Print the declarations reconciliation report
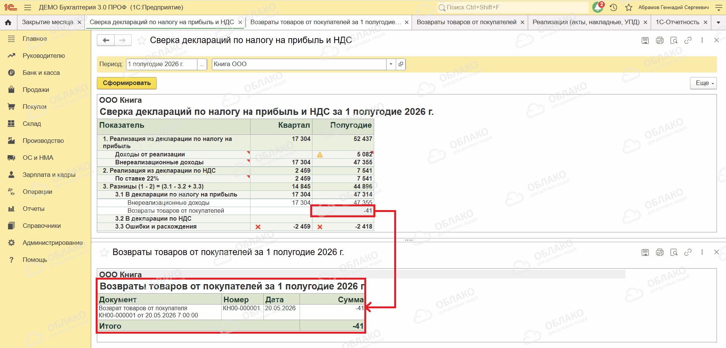Image resolution: width=726 pixels, height=348 pixels. [x=660, y=40]
